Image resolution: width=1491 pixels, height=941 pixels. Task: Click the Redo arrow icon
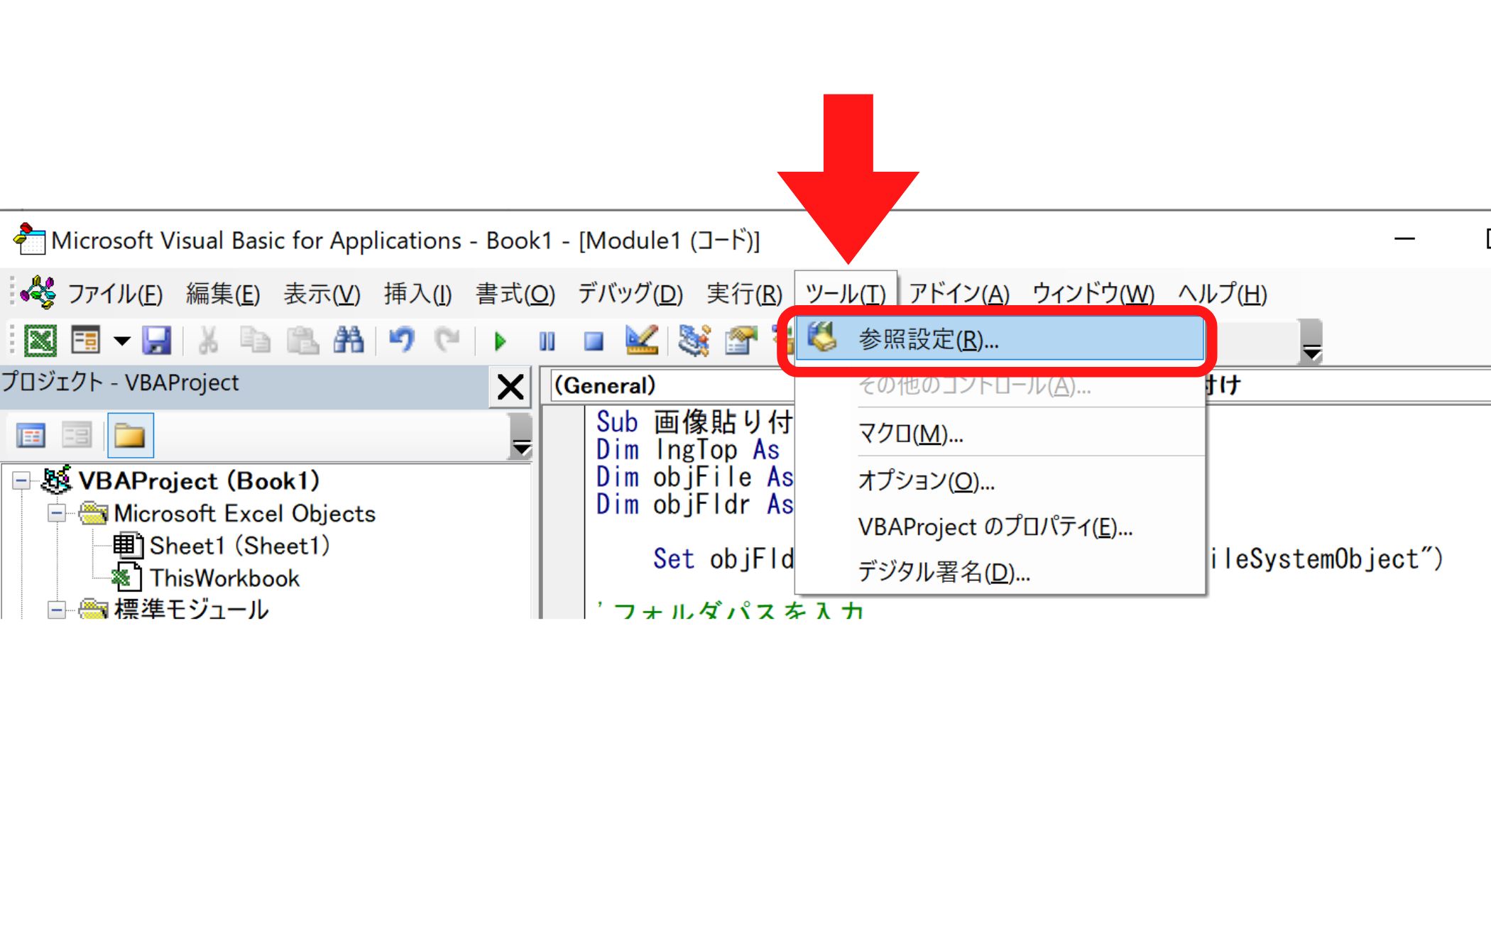click(447, 341)
